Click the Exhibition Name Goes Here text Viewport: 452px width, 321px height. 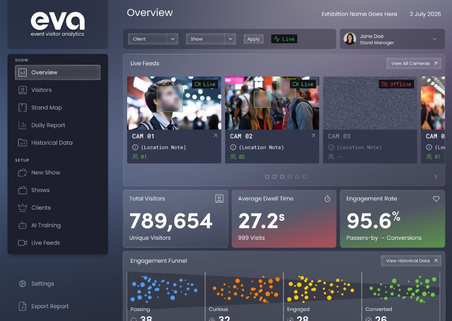pyautogui.click(x=359, y=14)
